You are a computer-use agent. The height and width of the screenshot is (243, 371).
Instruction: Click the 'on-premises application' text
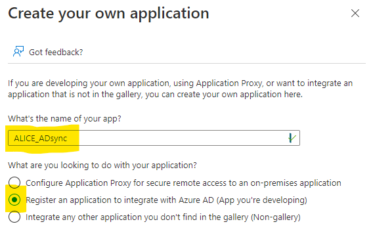coord(295,183)
